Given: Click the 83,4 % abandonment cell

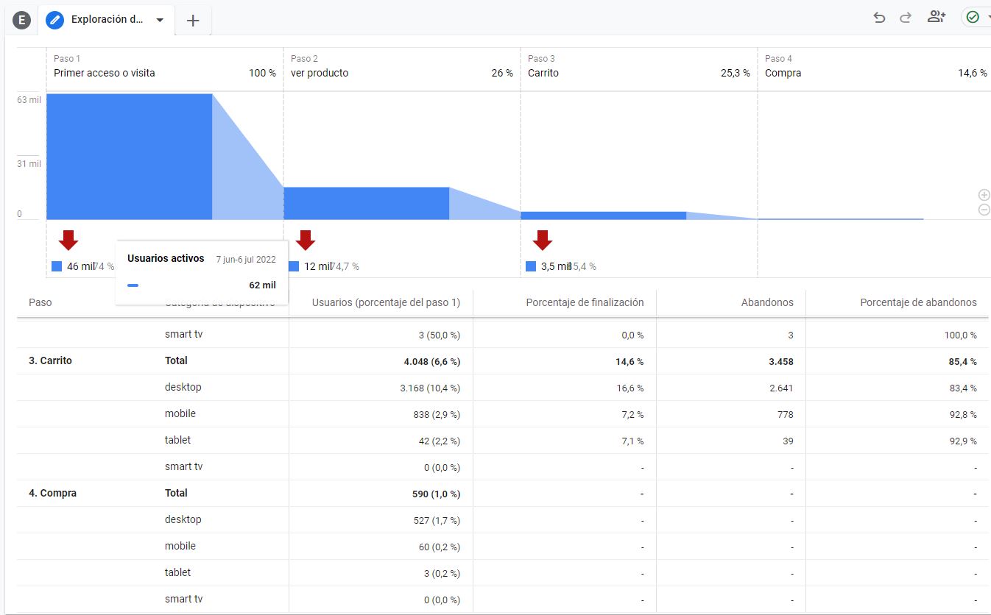Looking at the screenshot, I should (x=963, y=388).
